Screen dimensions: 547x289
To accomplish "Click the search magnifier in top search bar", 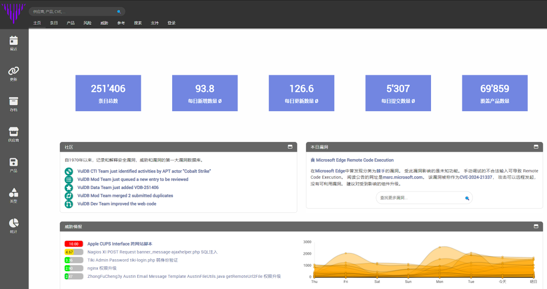I will coord(119,12).
